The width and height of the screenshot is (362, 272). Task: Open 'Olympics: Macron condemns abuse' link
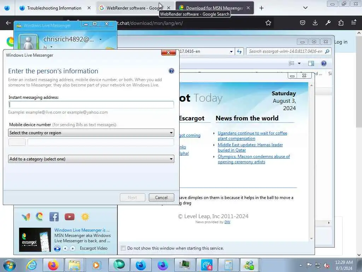click(x=254, y=159)
